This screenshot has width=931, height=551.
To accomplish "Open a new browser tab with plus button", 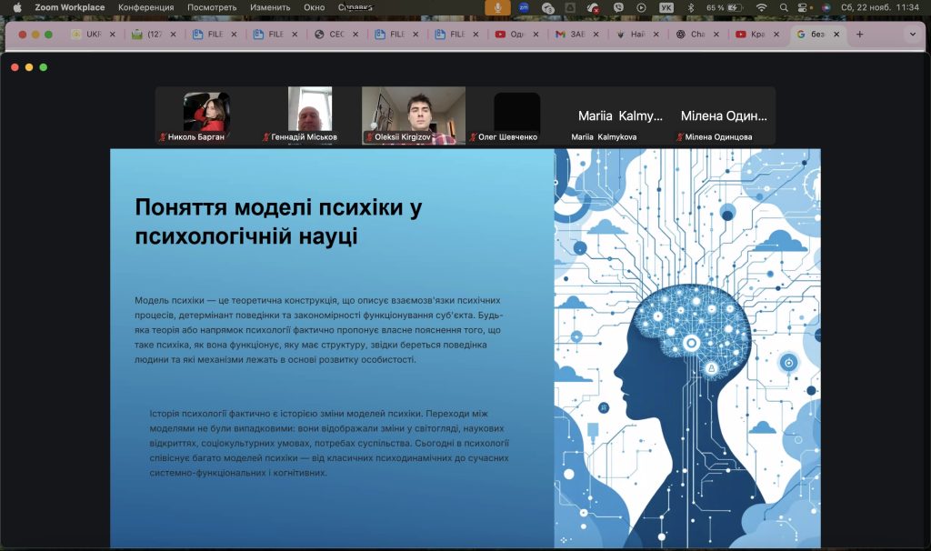I will click(860, 35).
